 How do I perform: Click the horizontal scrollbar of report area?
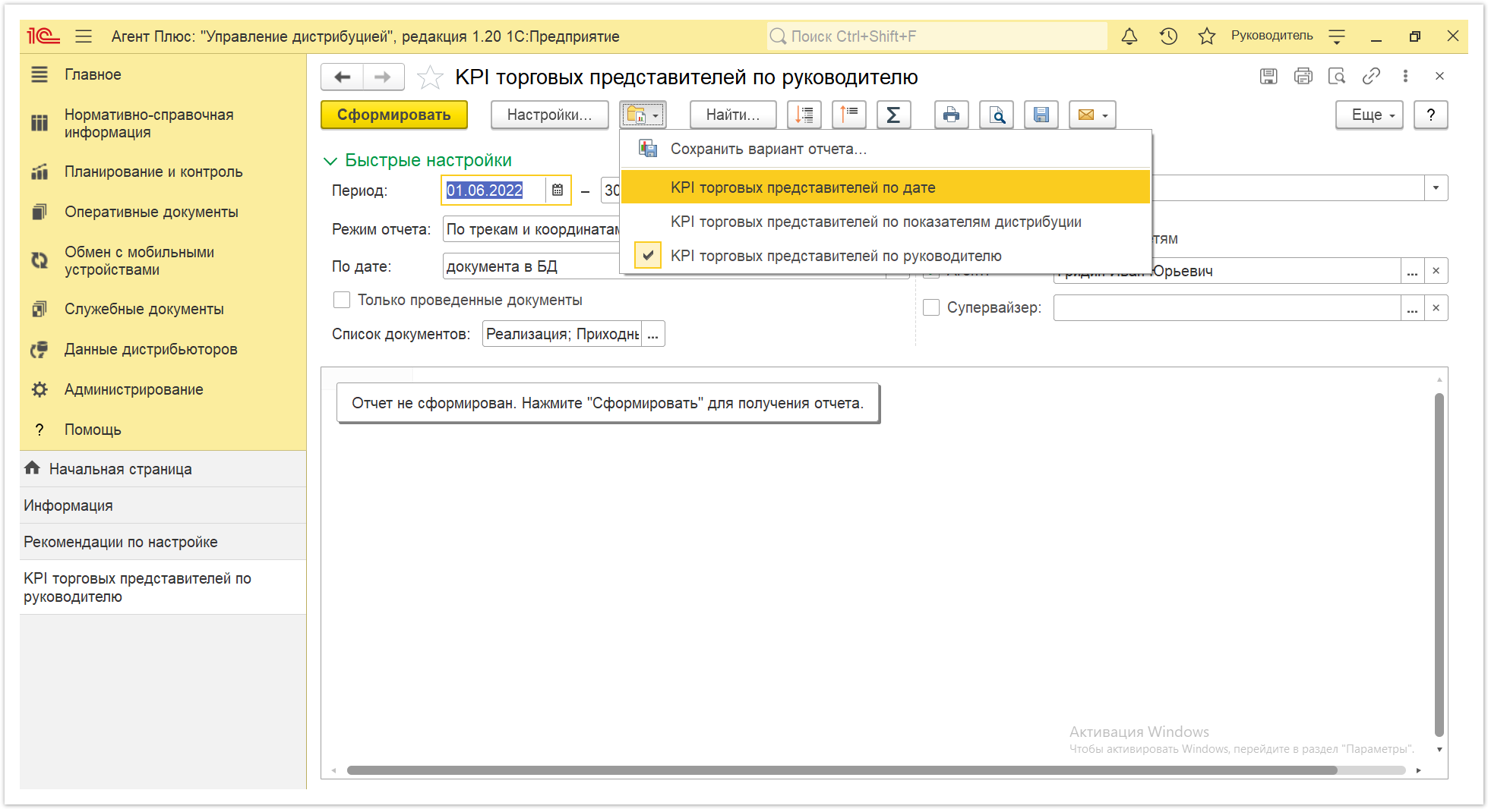[842, 770]
